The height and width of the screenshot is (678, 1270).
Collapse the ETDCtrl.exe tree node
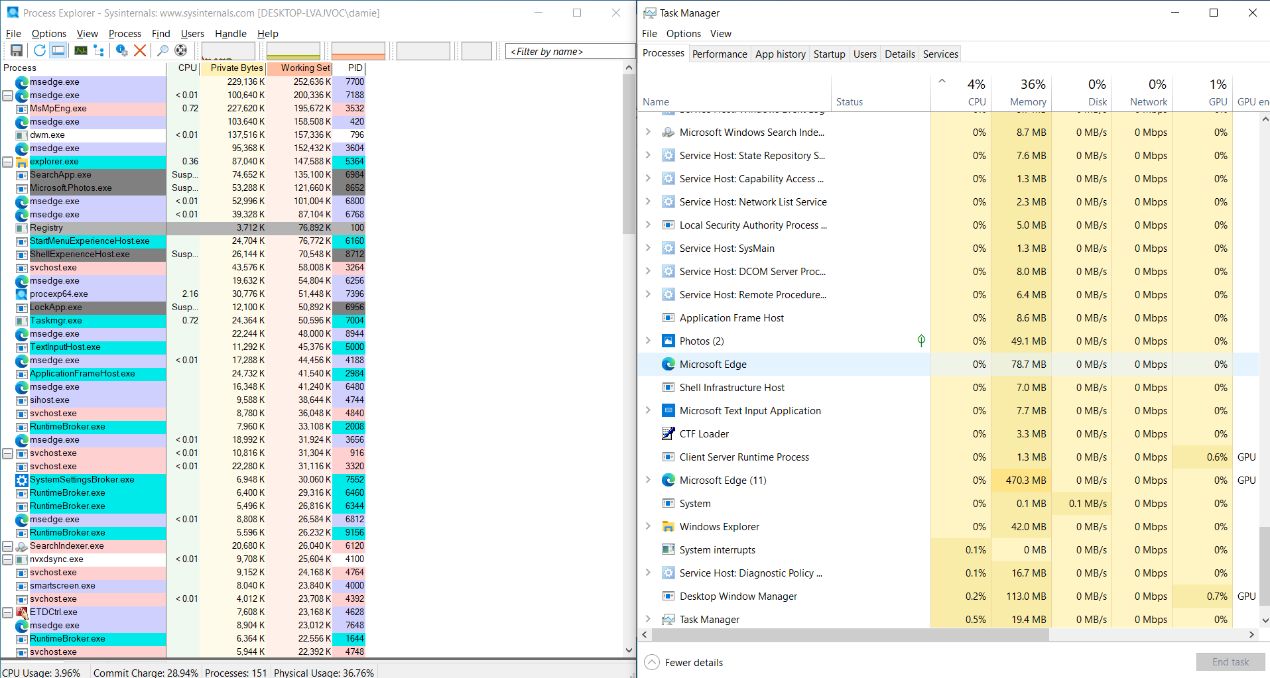tap(8, 612)
